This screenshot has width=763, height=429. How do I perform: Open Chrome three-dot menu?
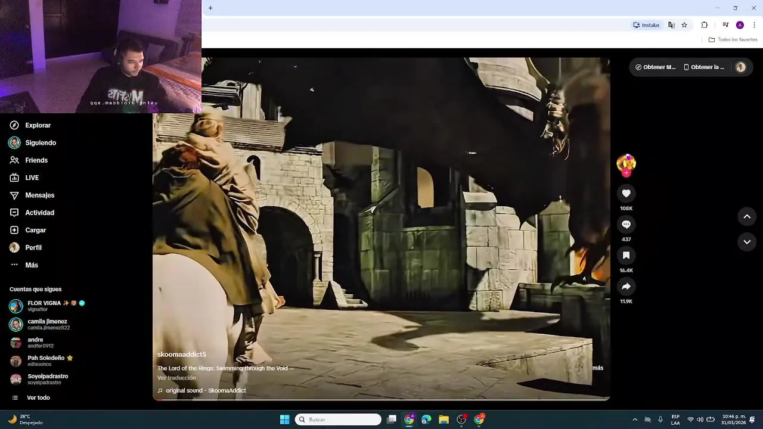[x=754, y=25]
